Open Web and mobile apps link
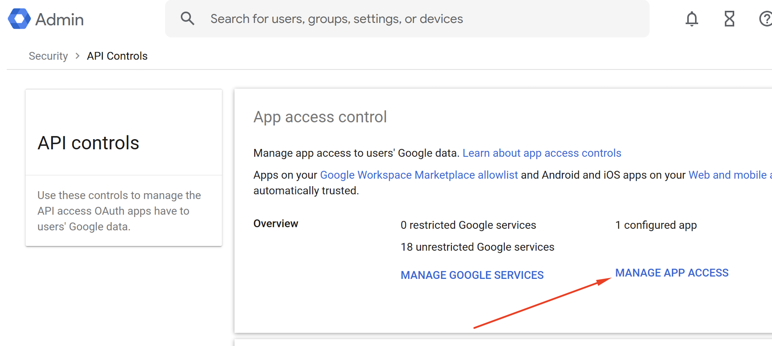 click(730, 175)
